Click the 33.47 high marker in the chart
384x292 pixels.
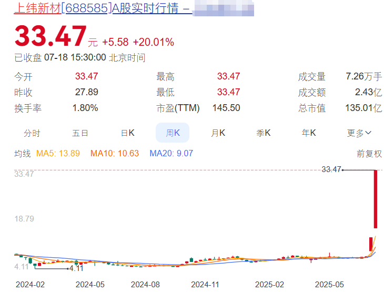pyautogui.click(x=331, y=169)
